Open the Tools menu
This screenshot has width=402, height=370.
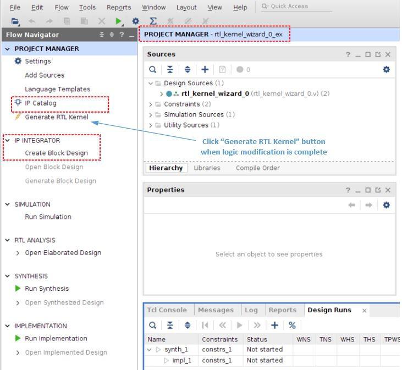pyautogui.click(x=87, y=8)
